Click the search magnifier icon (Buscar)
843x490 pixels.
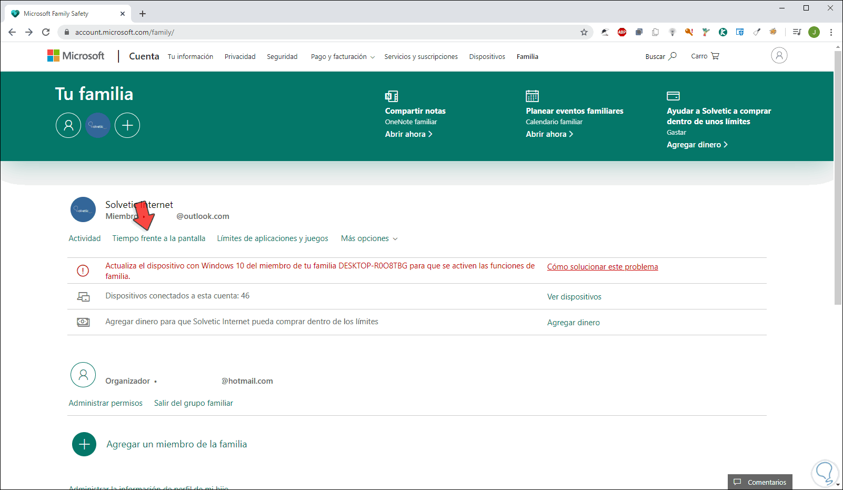click(673, 56)
